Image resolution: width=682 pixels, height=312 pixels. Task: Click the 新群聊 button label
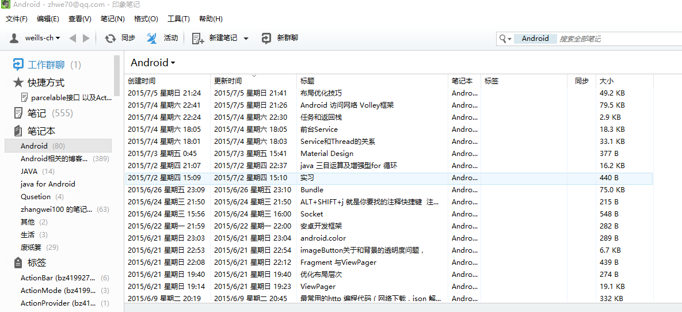pos(288,39)
